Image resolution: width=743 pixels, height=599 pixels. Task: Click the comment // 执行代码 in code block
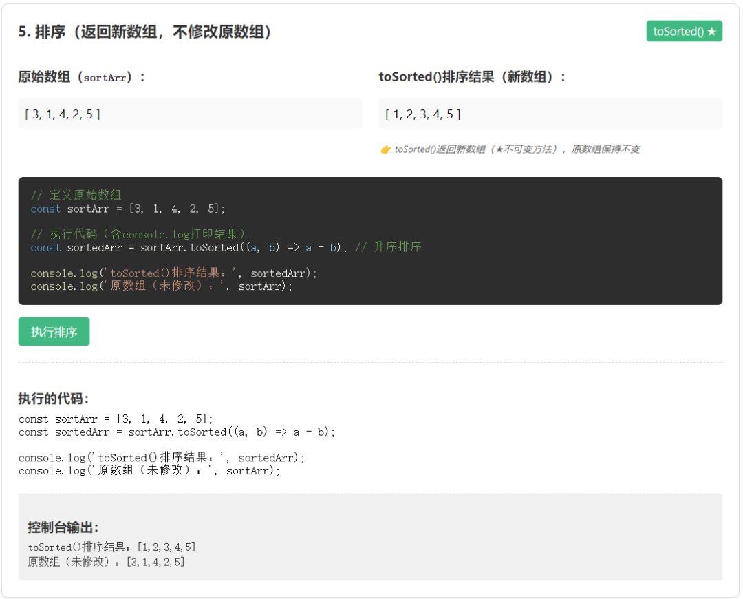coord(138,234)
